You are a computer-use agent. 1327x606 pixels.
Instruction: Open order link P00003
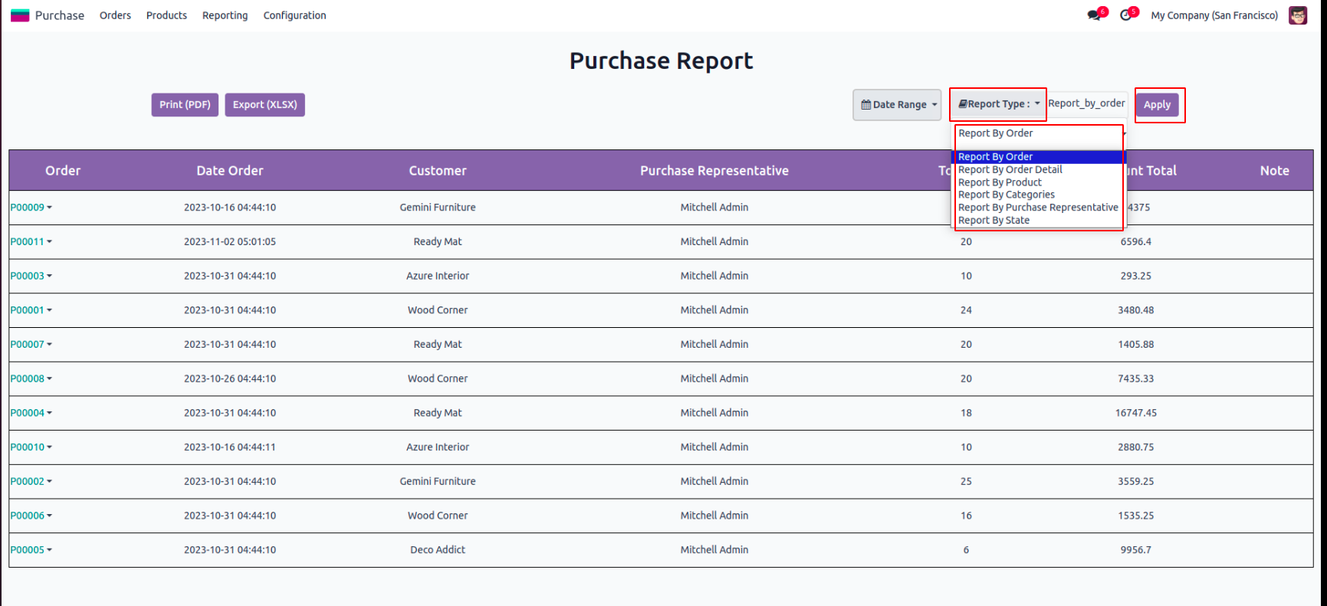click(x=27, y=276)
